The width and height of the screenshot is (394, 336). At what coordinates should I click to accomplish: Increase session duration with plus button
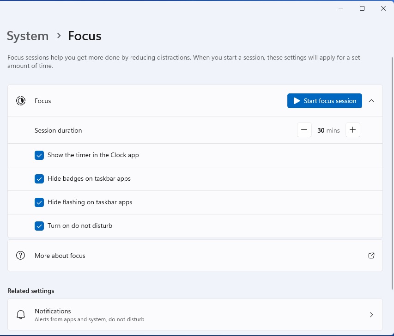pyautogui.click(x=352, y=130)
